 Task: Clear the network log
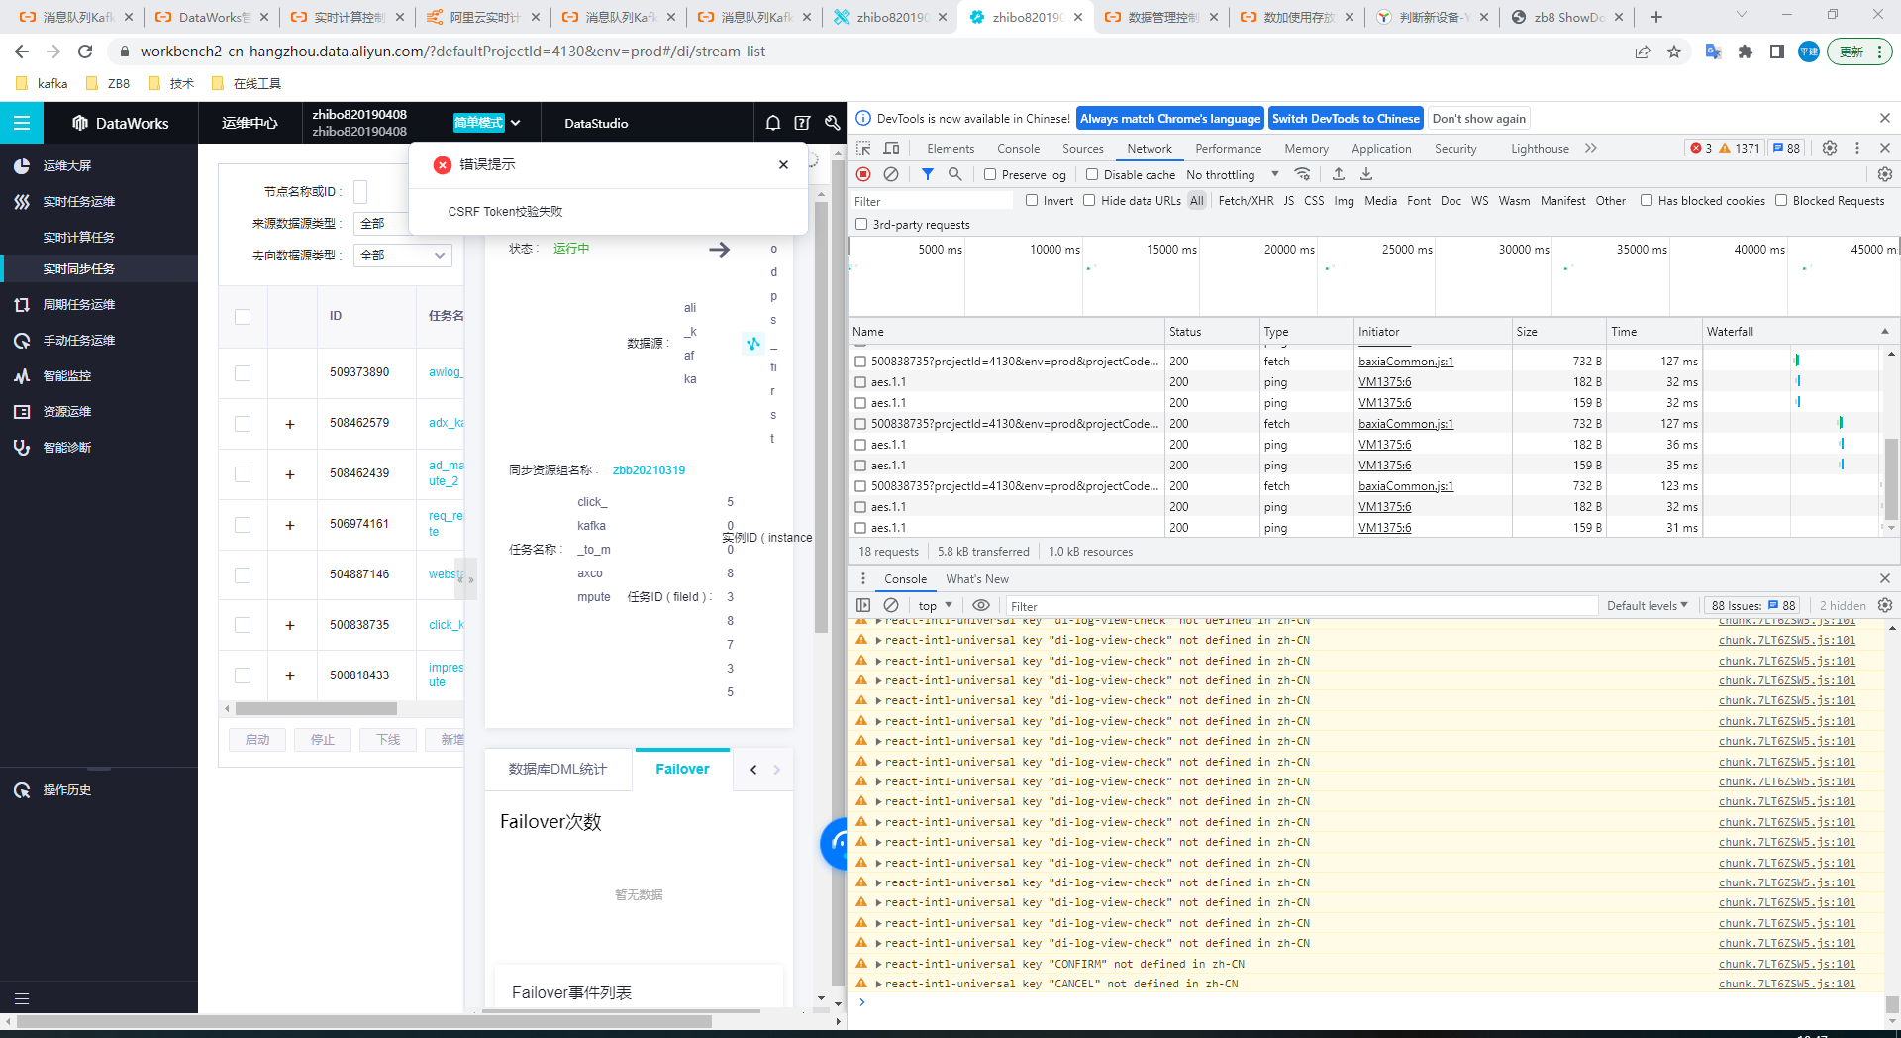(x=891, y=174)
